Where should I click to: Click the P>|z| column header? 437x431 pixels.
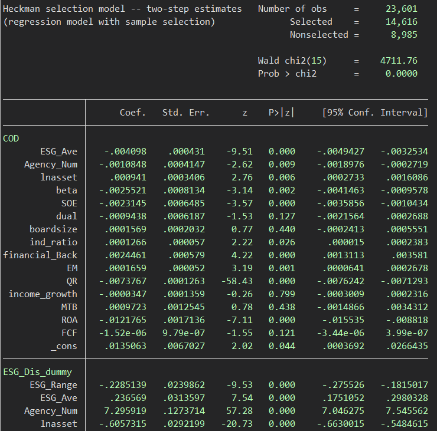tap(282, 113)
